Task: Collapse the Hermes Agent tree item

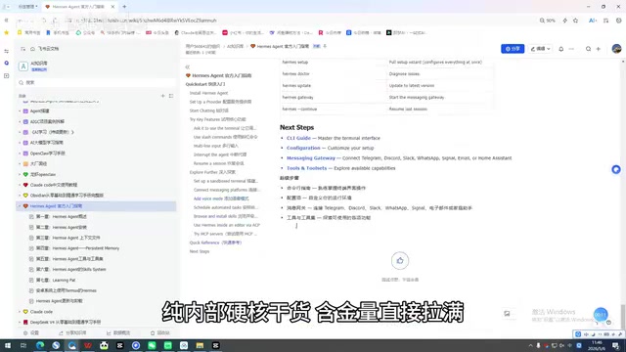Action: [x=20, y=206]
